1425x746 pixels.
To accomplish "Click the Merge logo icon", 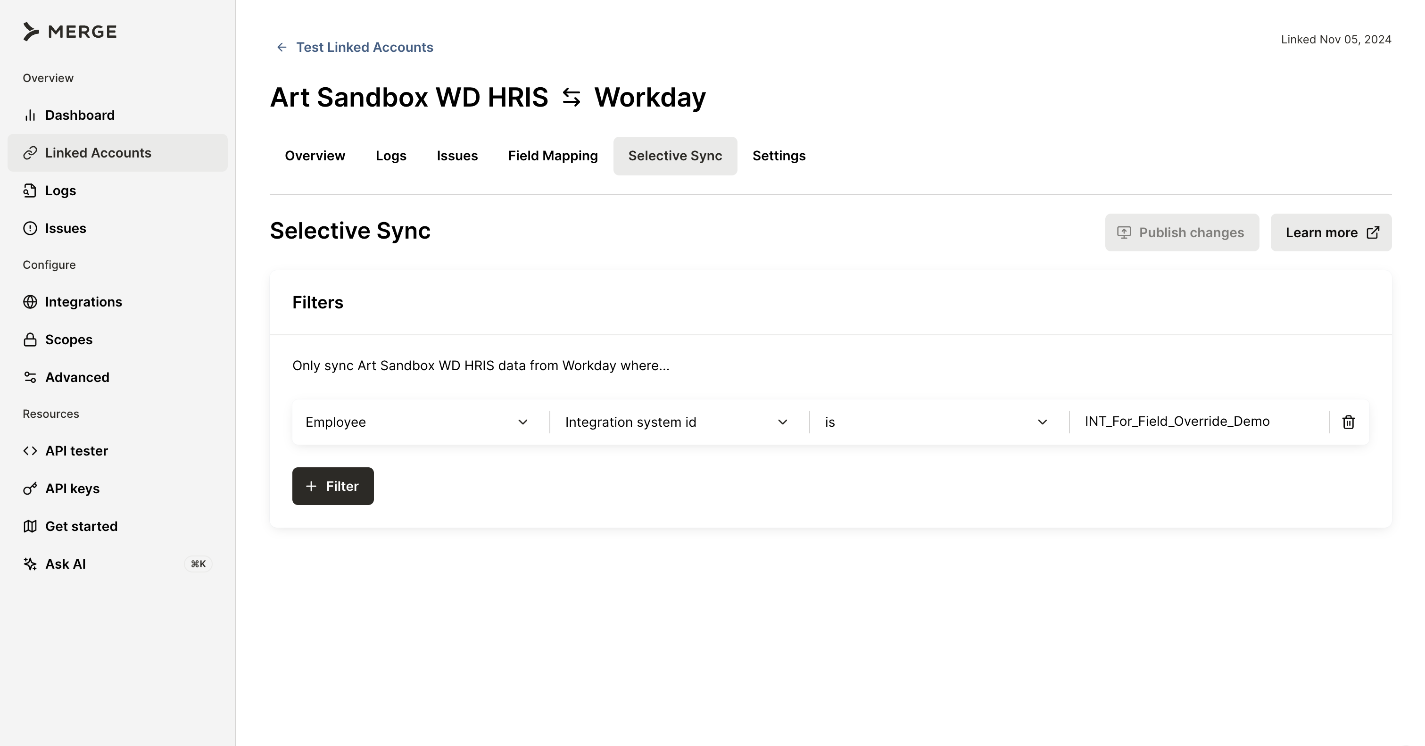I will click(x=31, y=32).
